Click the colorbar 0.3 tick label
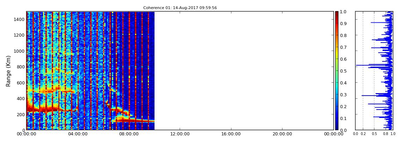Image resolution: width=402 pixels, height=142 pixels. (x=343, y=95)
